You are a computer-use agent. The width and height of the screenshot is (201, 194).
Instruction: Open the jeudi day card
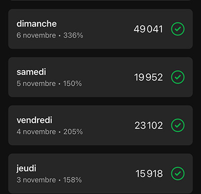tap(100, 173)
